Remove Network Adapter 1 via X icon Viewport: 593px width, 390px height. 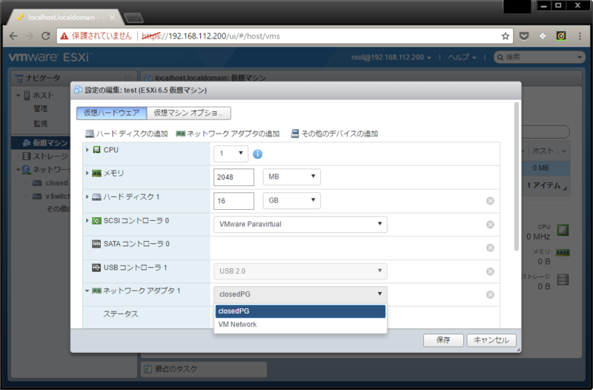490,294
